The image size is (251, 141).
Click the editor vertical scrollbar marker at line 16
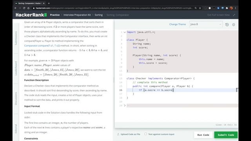(237, 90)
